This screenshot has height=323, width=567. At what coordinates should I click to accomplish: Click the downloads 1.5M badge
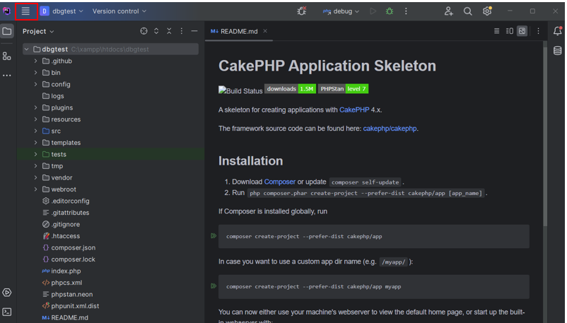click(291, 88)
